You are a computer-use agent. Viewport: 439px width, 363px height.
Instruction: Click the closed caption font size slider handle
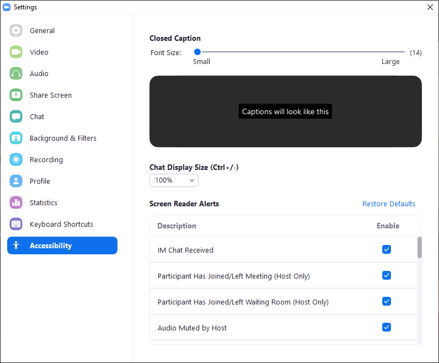click(x=197, y=52)
